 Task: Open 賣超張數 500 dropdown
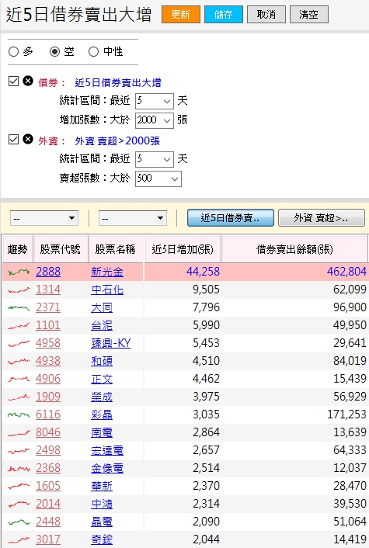pyautogui.click(x=158, y=179)
